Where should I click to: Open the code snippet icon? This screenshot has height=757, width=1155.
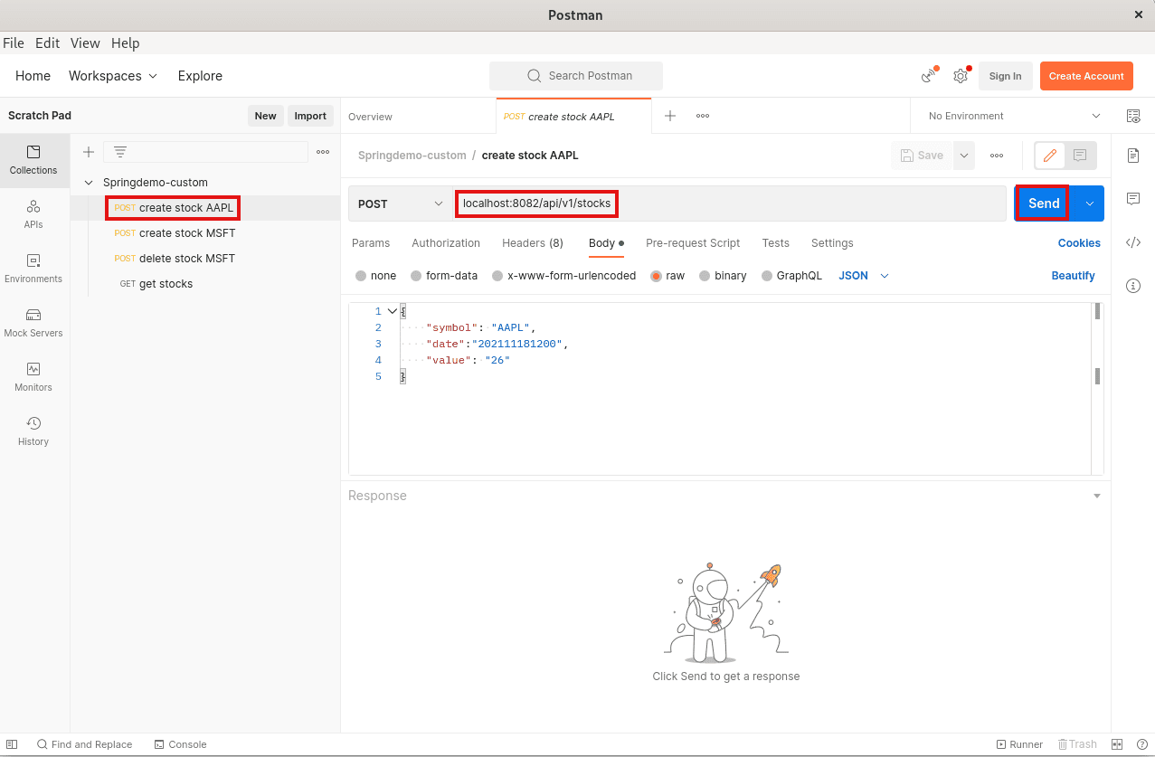pyautogui.click(x=1133, y=242)
